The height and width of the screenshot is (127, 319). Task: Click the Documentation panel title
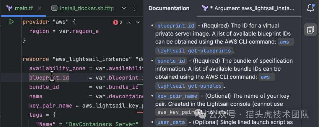[x=169, y=8]
